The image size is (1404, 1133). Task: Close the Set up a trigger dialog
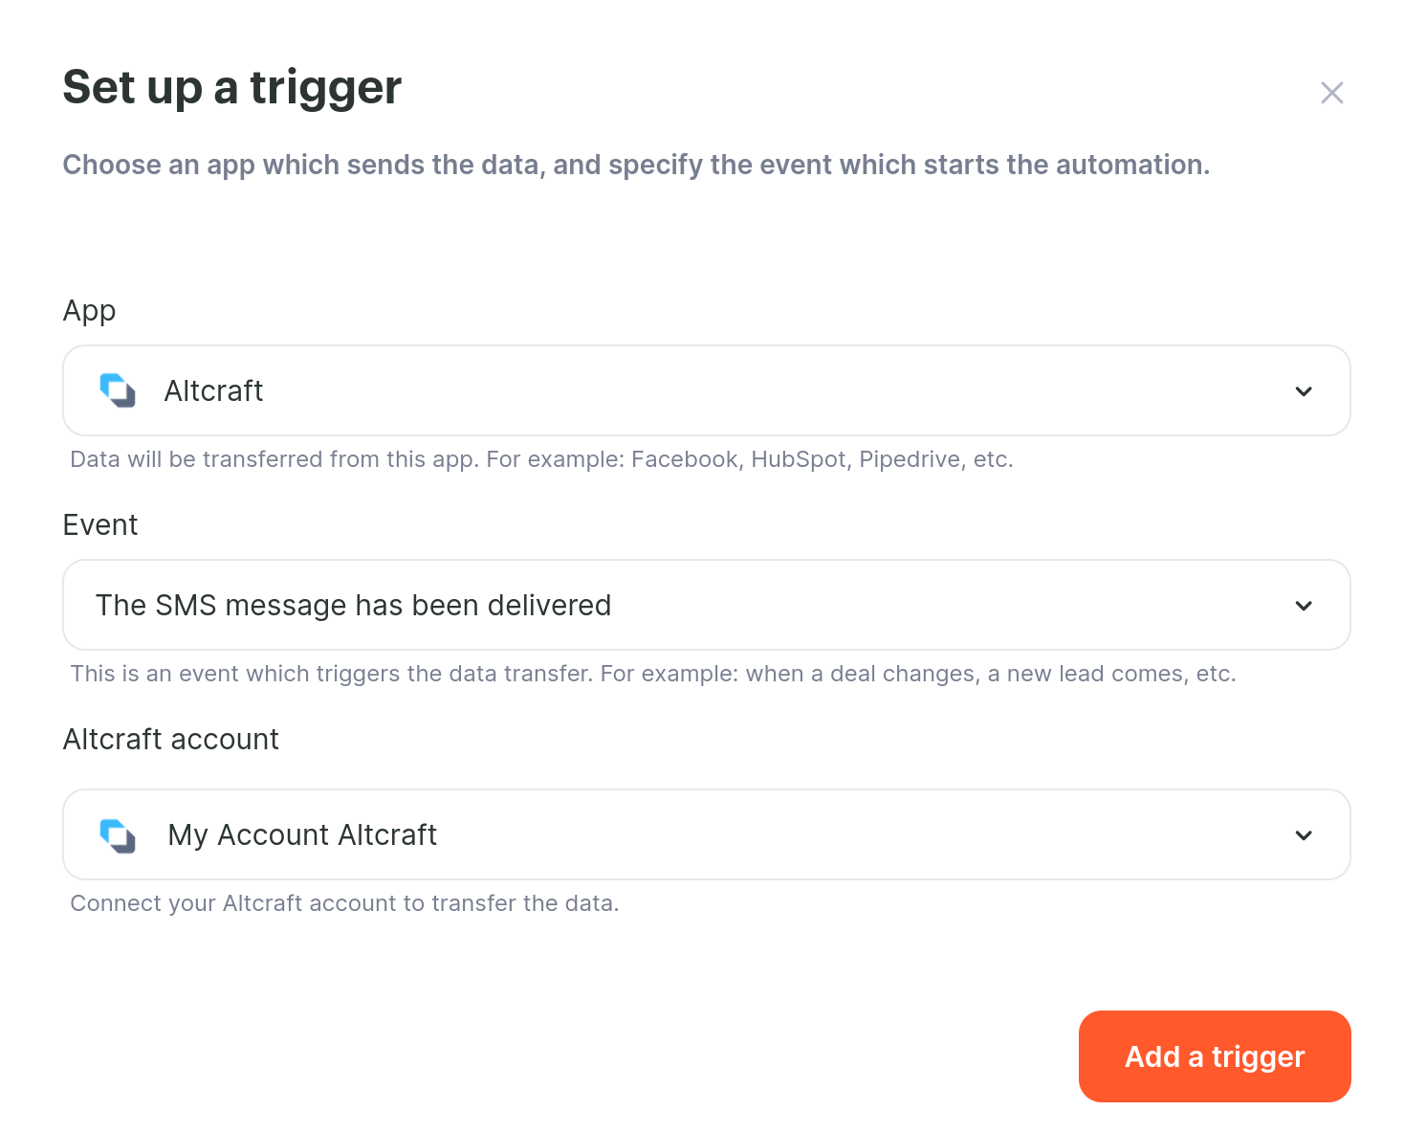[1331, 93]
